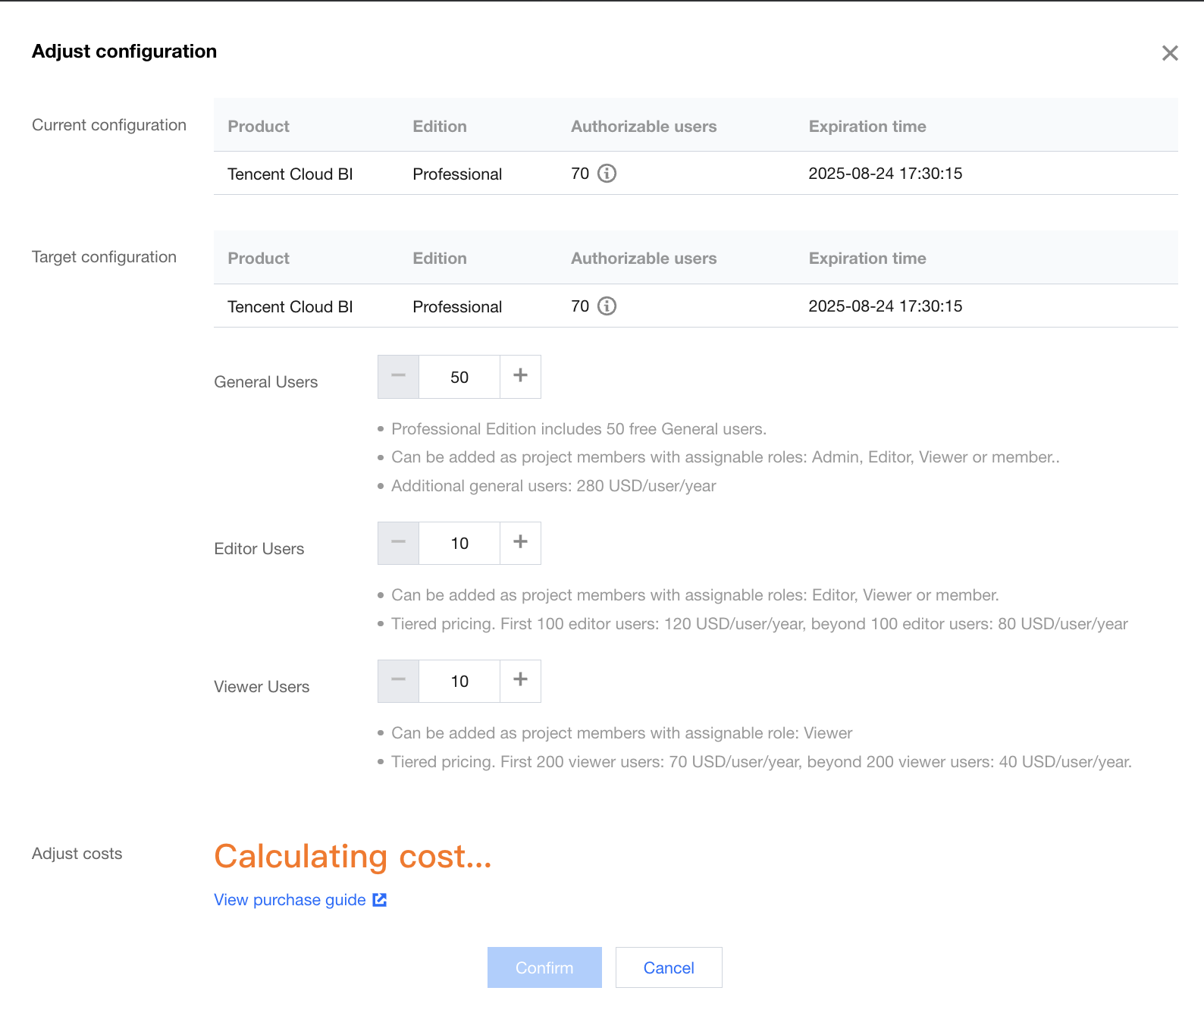
Task: Increase Editor Users with plus button
Action: coord(520,543)
